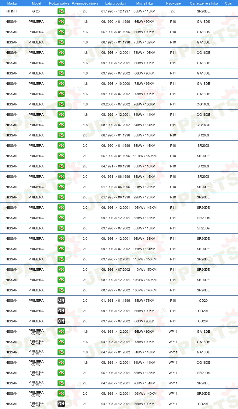Click P10 body cell in the 75kW / 102KM row
This screenshot has height=409, width=238.
[173, 42]
